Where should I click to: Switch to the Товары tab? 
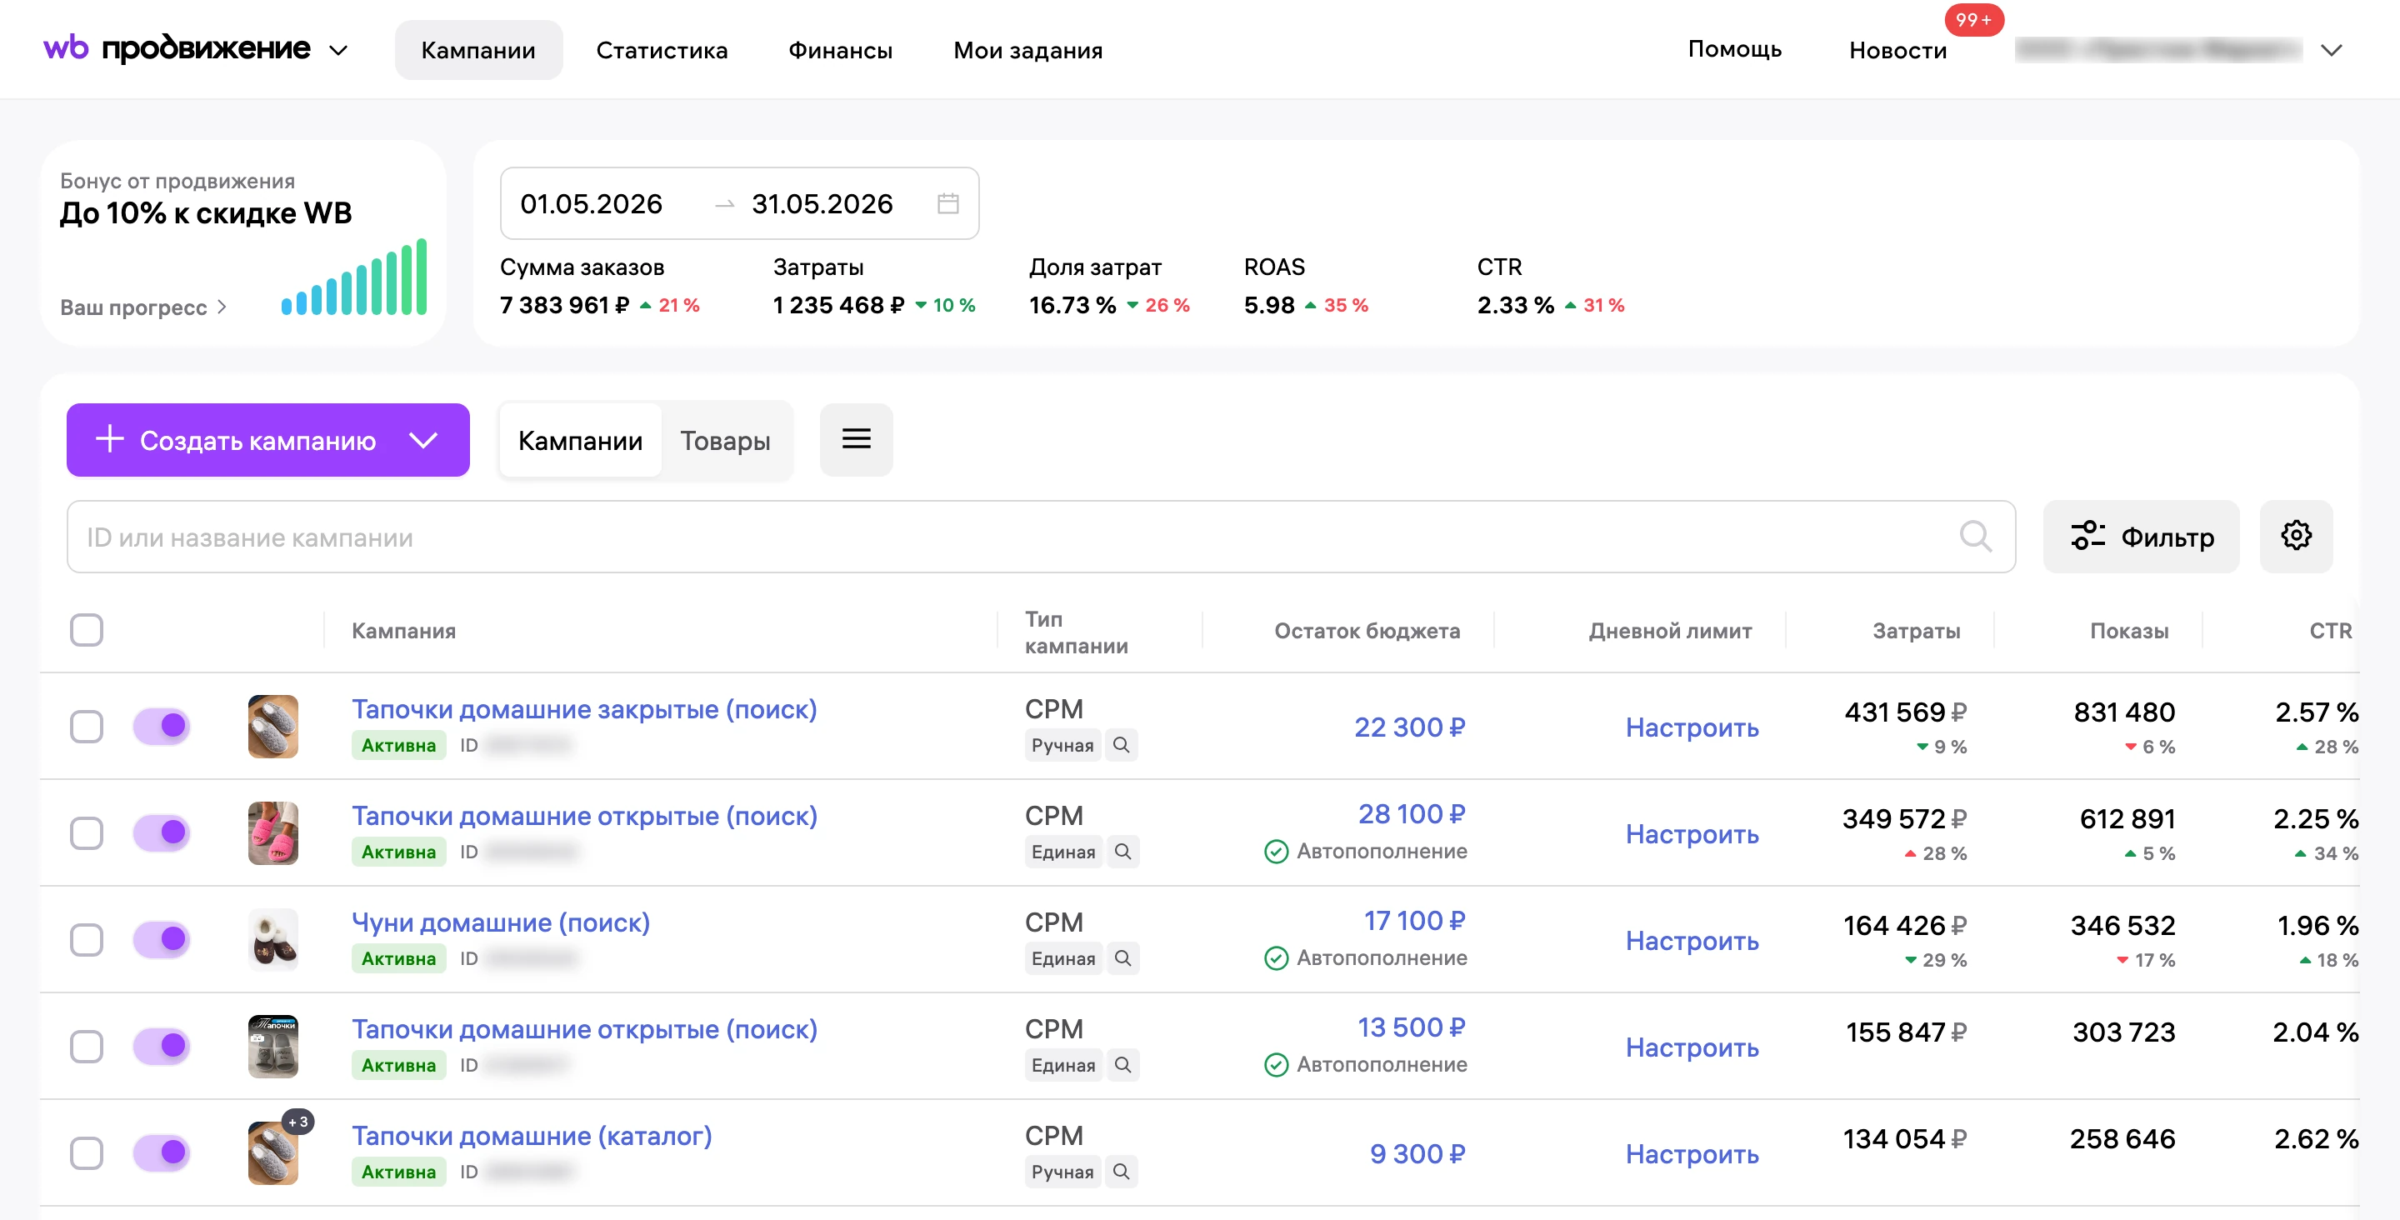725,440
